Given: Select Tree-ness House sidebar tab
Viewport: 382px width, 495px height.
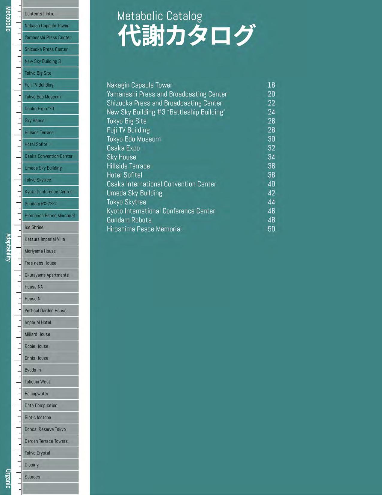Looking at the screenshot, I should [x=50, y=263].
